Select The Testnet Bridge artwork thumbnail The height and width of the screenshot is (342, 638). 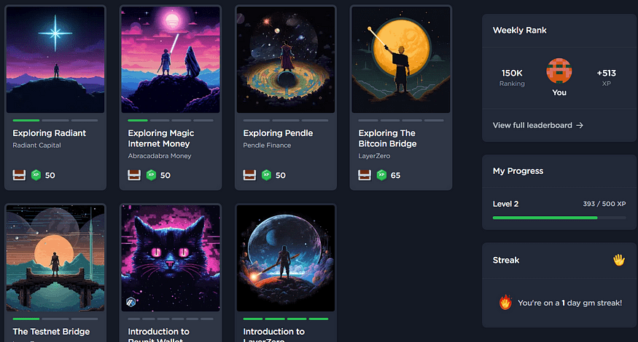click(55, 258)
